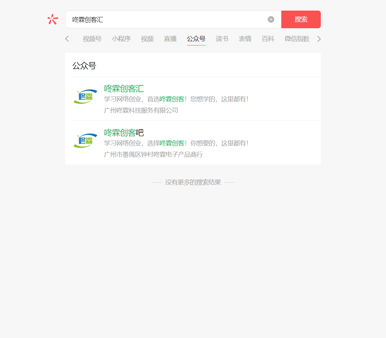Viewport: 386px width, 338px height.
Task: Click the red 搜索 button
Action: tap(301, 19)
